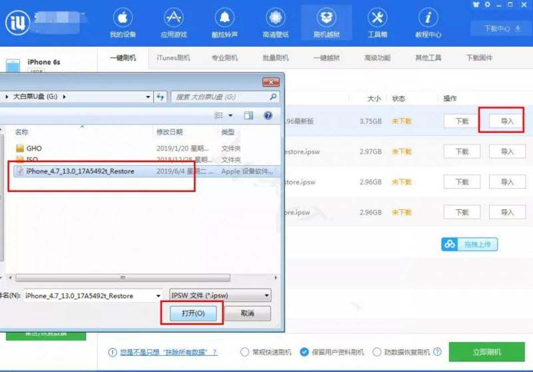Change view mode icon in dialog toolbar

pos(219,115)
